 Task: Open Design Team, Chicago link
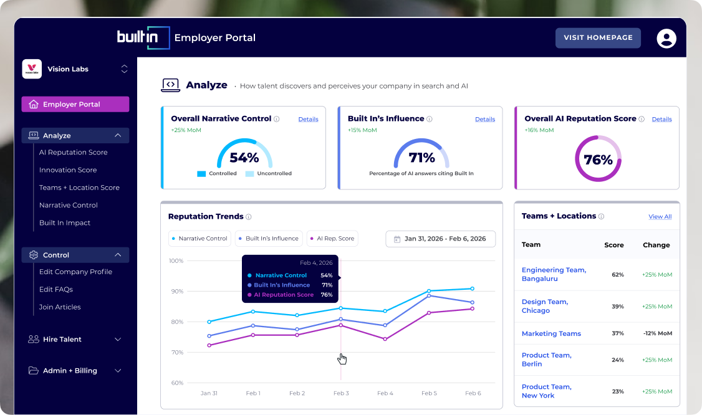click(x=545, y=306)
